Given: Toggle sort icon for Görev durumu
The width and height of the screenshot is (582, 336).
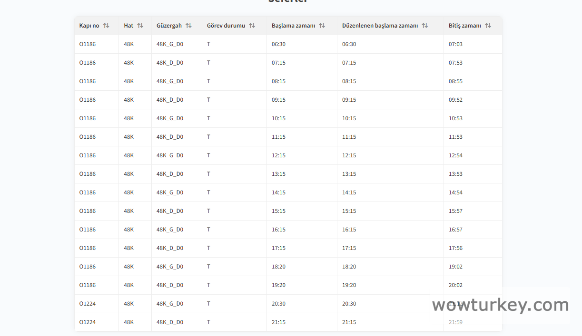Looking at the screenshot, I should 252,26.
